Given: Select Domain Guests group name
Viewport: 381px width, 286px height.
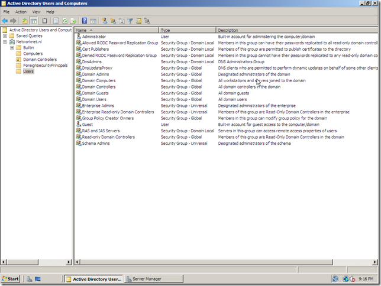Looking at the screenshot, I should click(95, 93).
